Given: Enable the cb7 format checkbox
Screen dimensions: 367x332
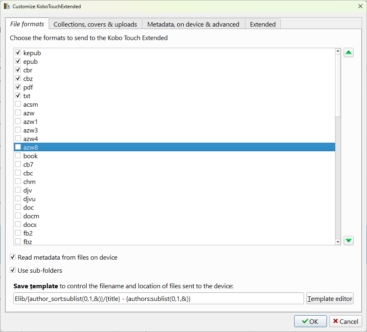Looking at the screenshot, I should coord(18,164).
